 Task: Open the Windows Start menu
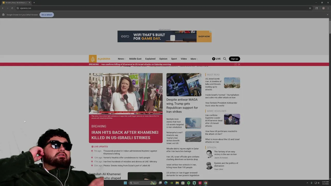pos(125,183)
